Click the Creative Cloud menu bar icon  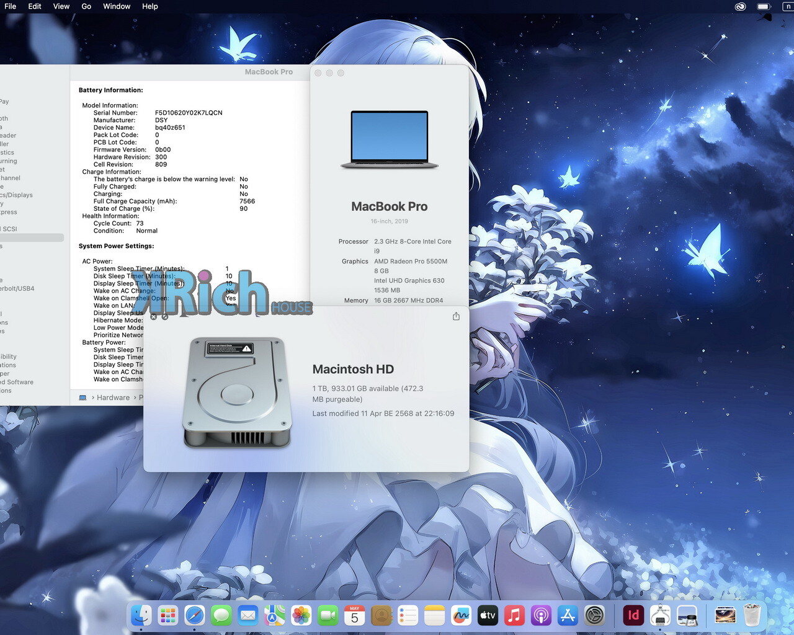point(740,6)
